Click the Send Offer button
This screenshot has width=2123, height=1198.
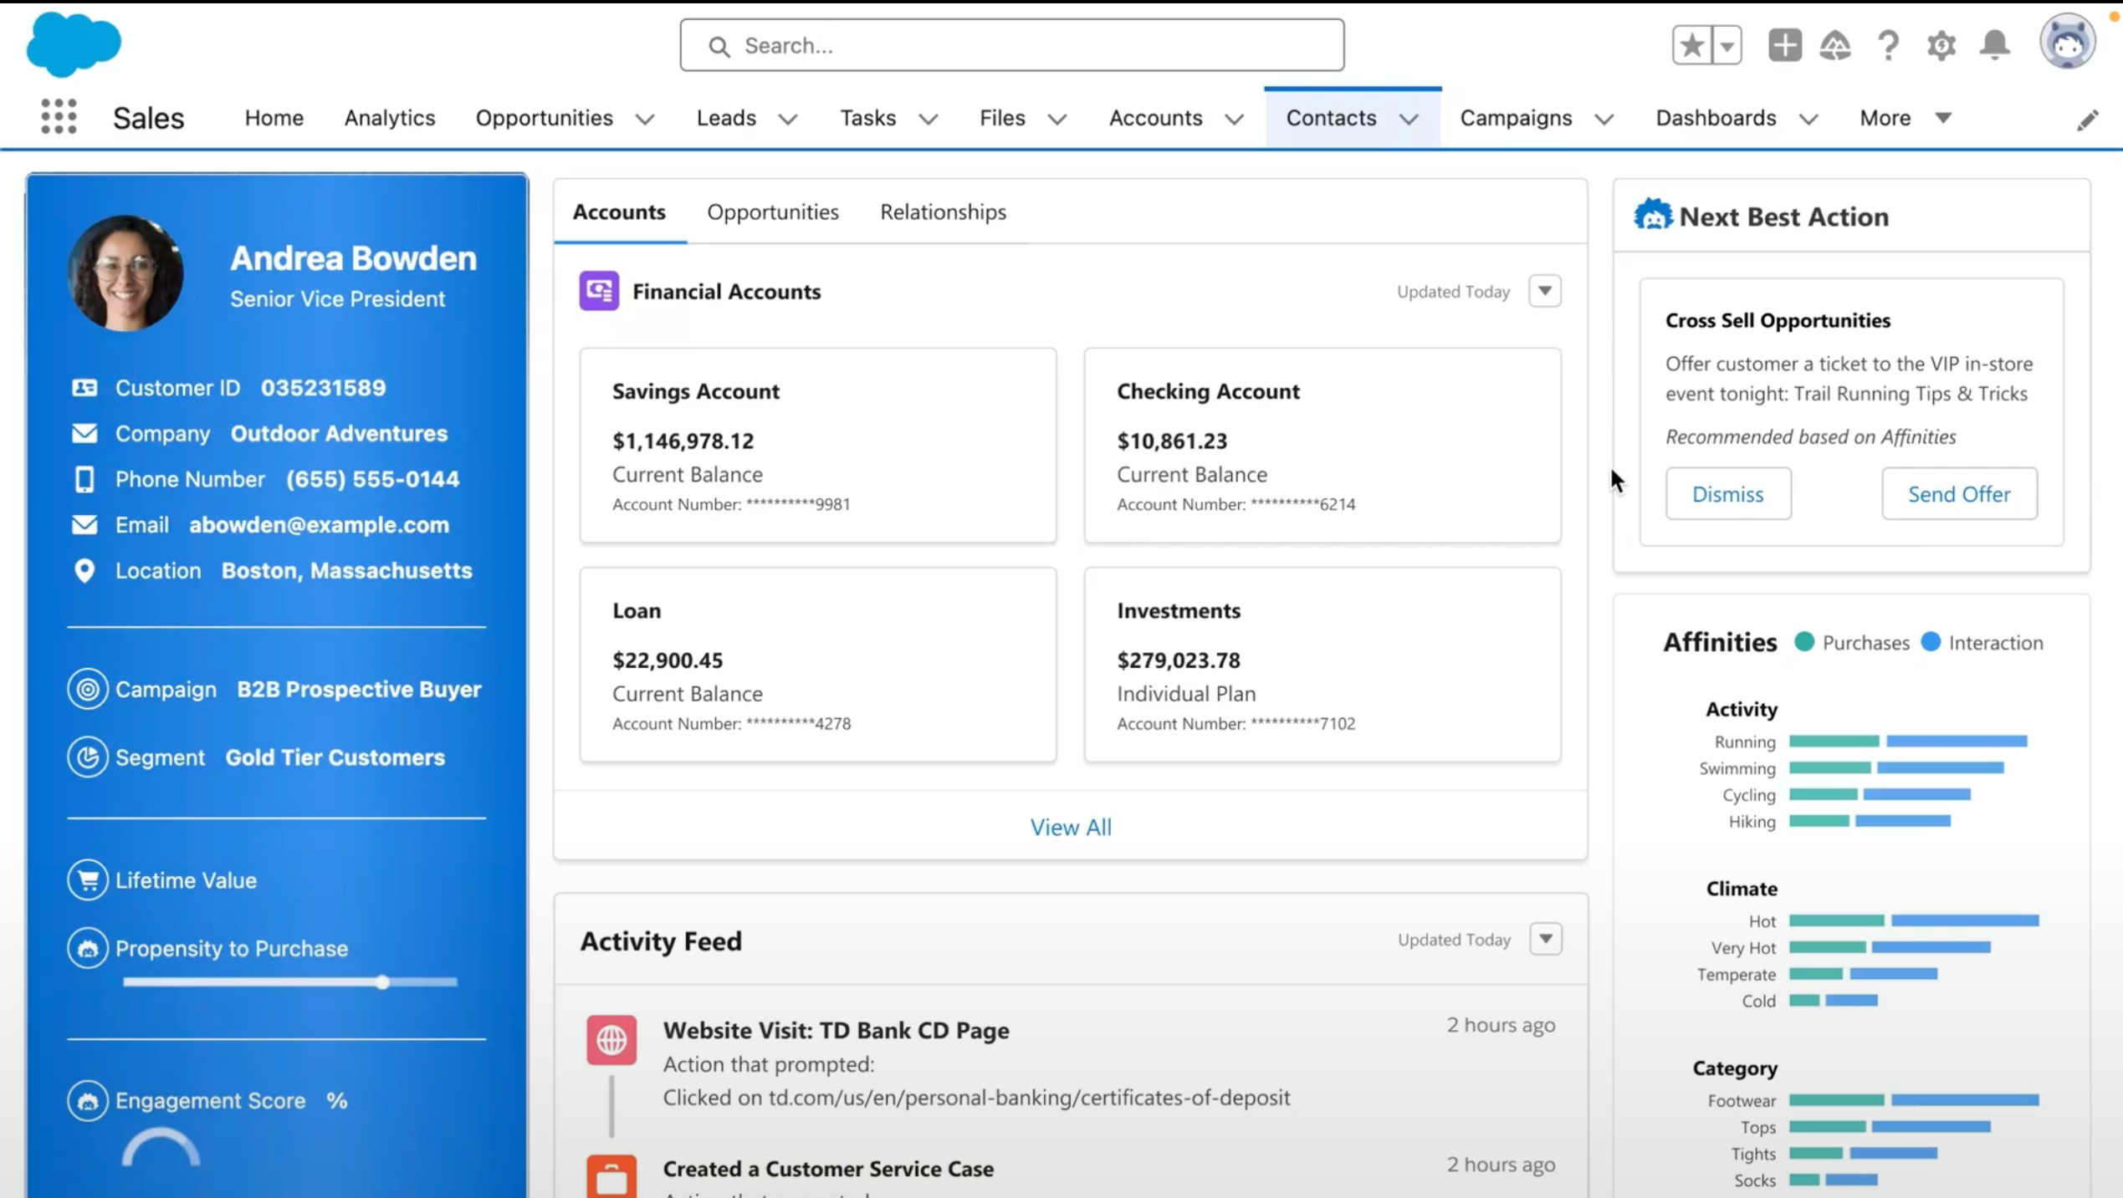(x=1959, y=494)
